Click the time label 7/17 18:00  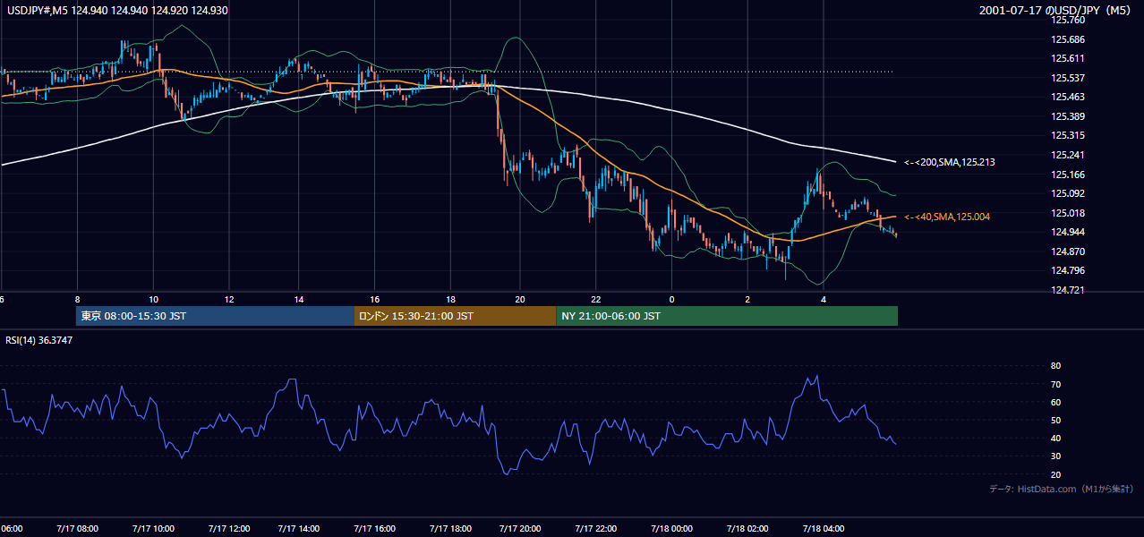click(450, 529)
